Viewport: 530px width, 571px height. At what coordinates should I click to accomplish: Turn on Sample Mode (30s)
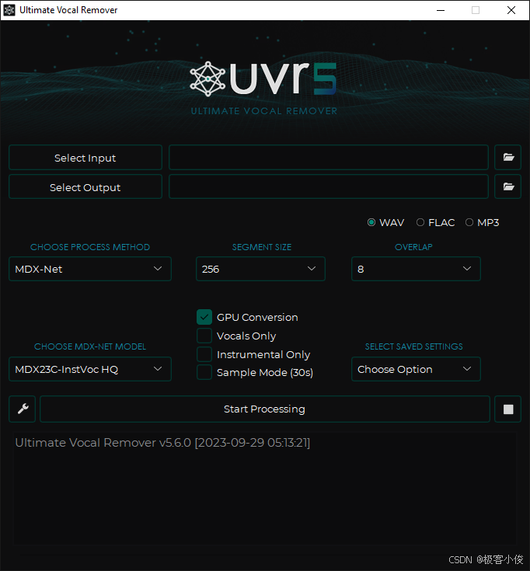pos(204,372)
